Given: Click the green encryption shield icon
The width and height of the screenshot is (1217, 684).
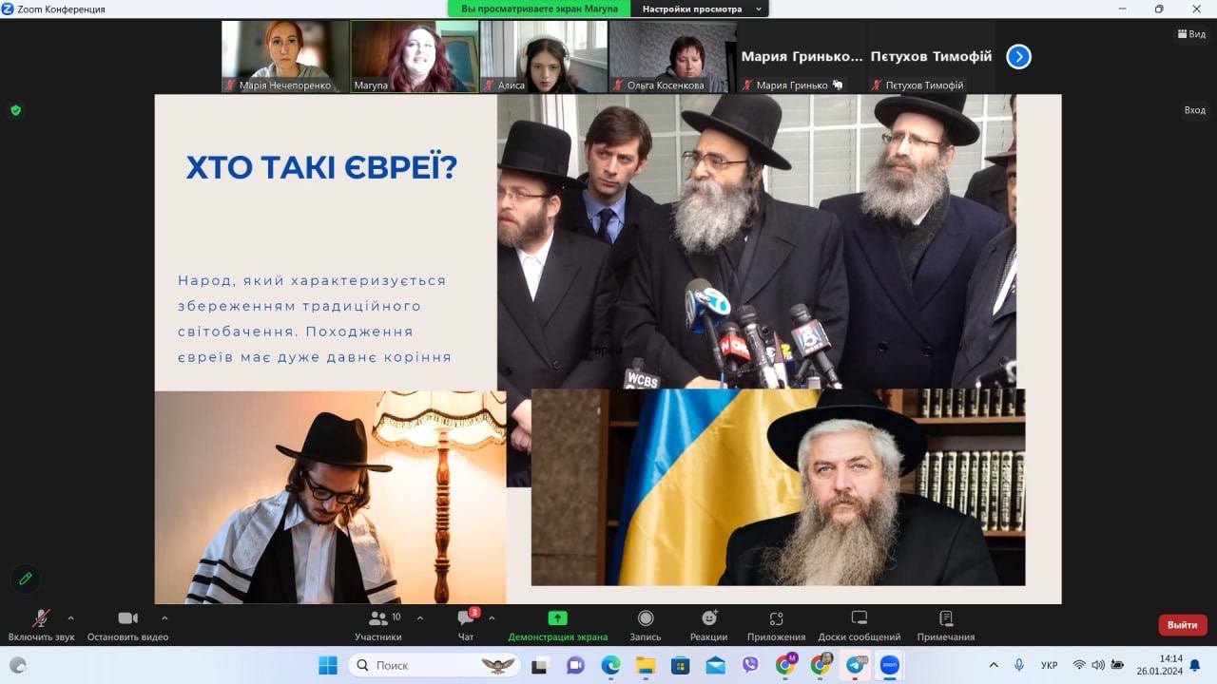Looking at the screenshot, I should (15, 110).
